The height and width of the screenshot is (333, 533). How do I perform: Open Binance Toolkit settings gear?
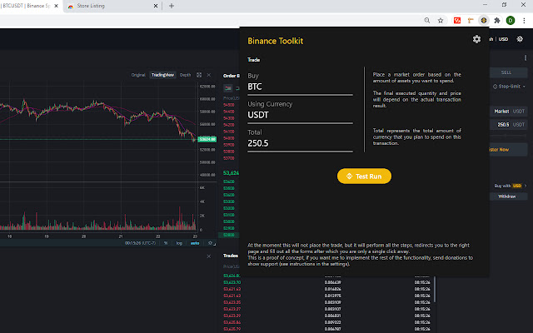476,39
